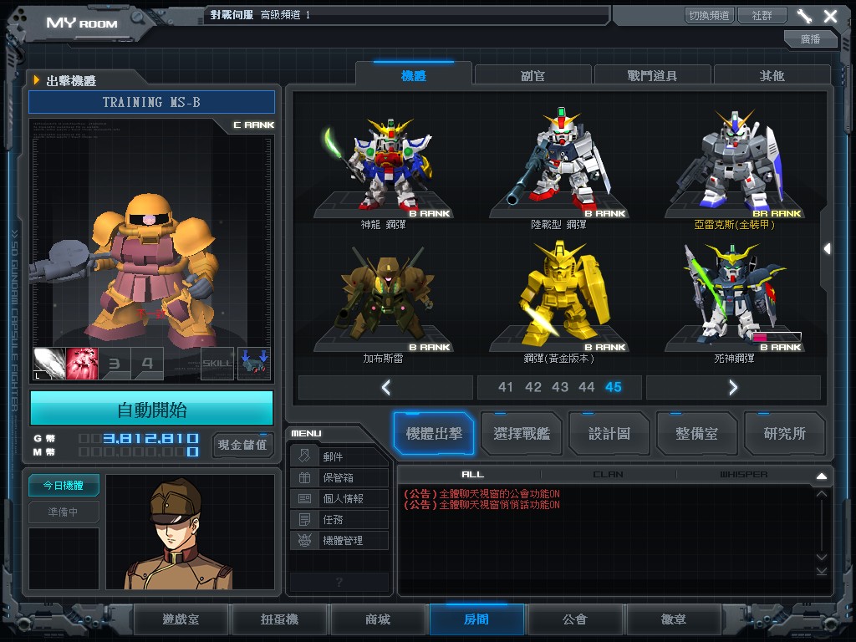Click the chat scroll up arrow
Image resolution: width=856 pixels, height=642 pixels.
(822, 494)
